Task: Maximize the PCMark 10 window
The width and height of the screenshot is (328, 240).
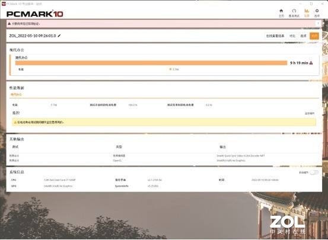Action: [311, 4]
